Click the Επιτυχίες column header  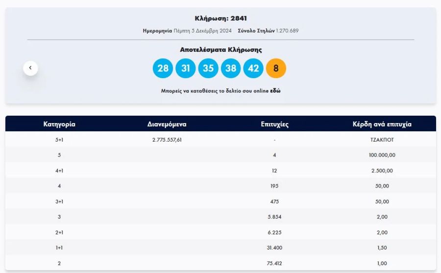tap(274, 124)
